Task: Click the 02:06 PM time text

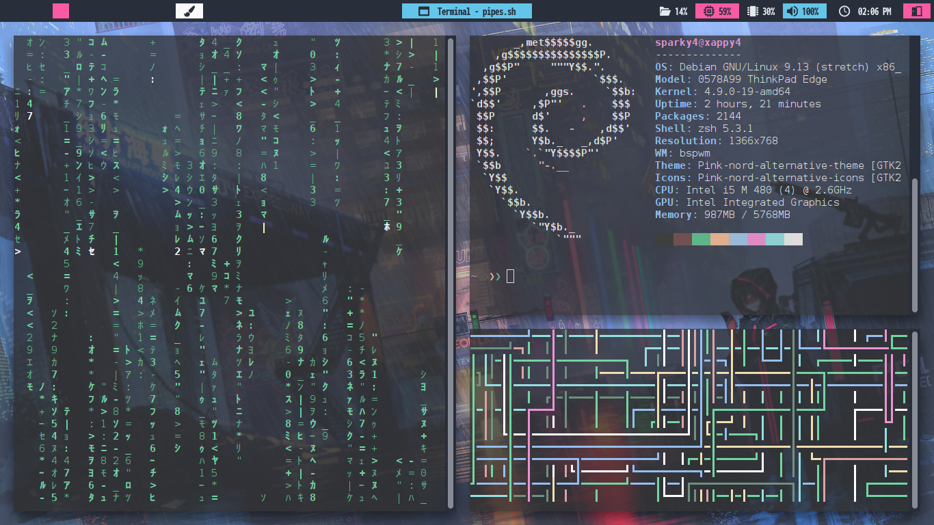Action: click(x=874, y=12)
